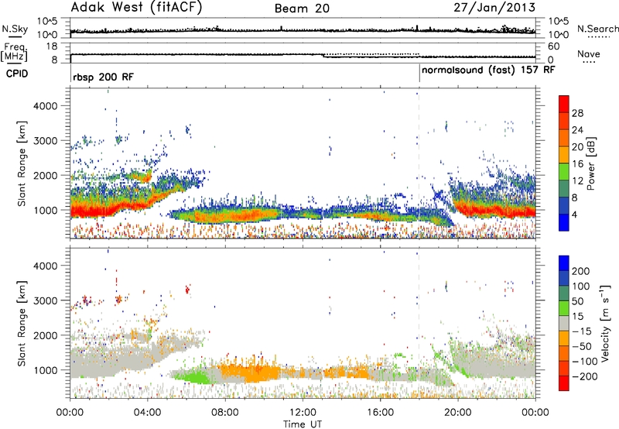Viewport: 619px width, 429px height.
Task: Click the '-15' velocity color bar label
Action: coord(582,331)
